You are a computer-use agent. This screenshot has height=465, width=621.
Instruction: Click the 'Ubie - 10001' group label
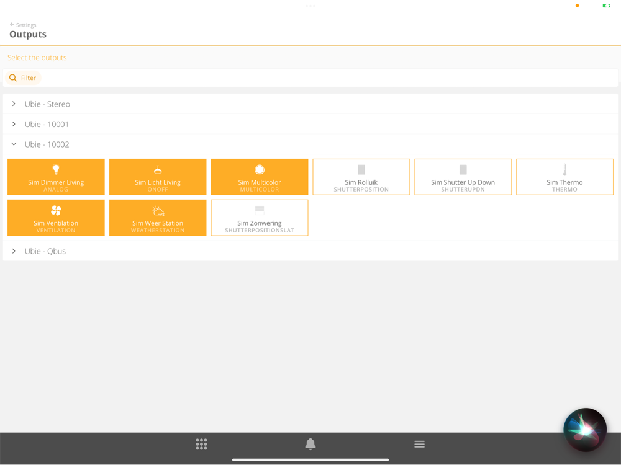pos(47,124)
